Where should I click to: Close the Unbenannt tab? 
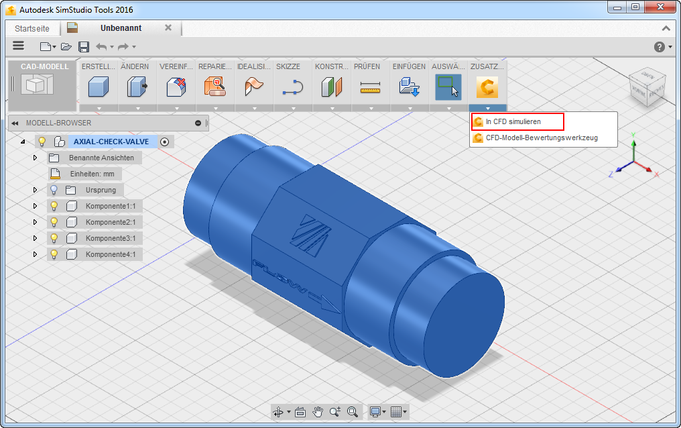coord(168,28)
